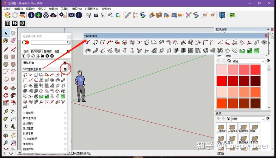Enable the TC-定制助手 plugin toggle
The image size is (276, 158).
[65, 139]
